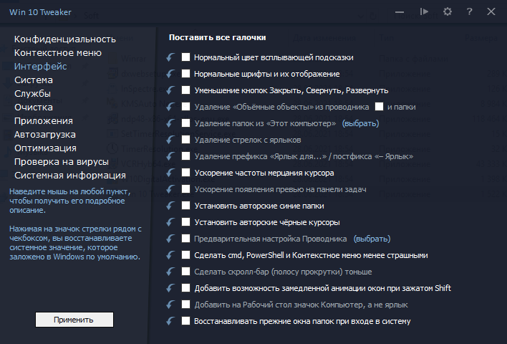Screen dimensions: 507x344
Task: Restore default arrow for «Объёмные объекты» removal
Action: (170, 107)
